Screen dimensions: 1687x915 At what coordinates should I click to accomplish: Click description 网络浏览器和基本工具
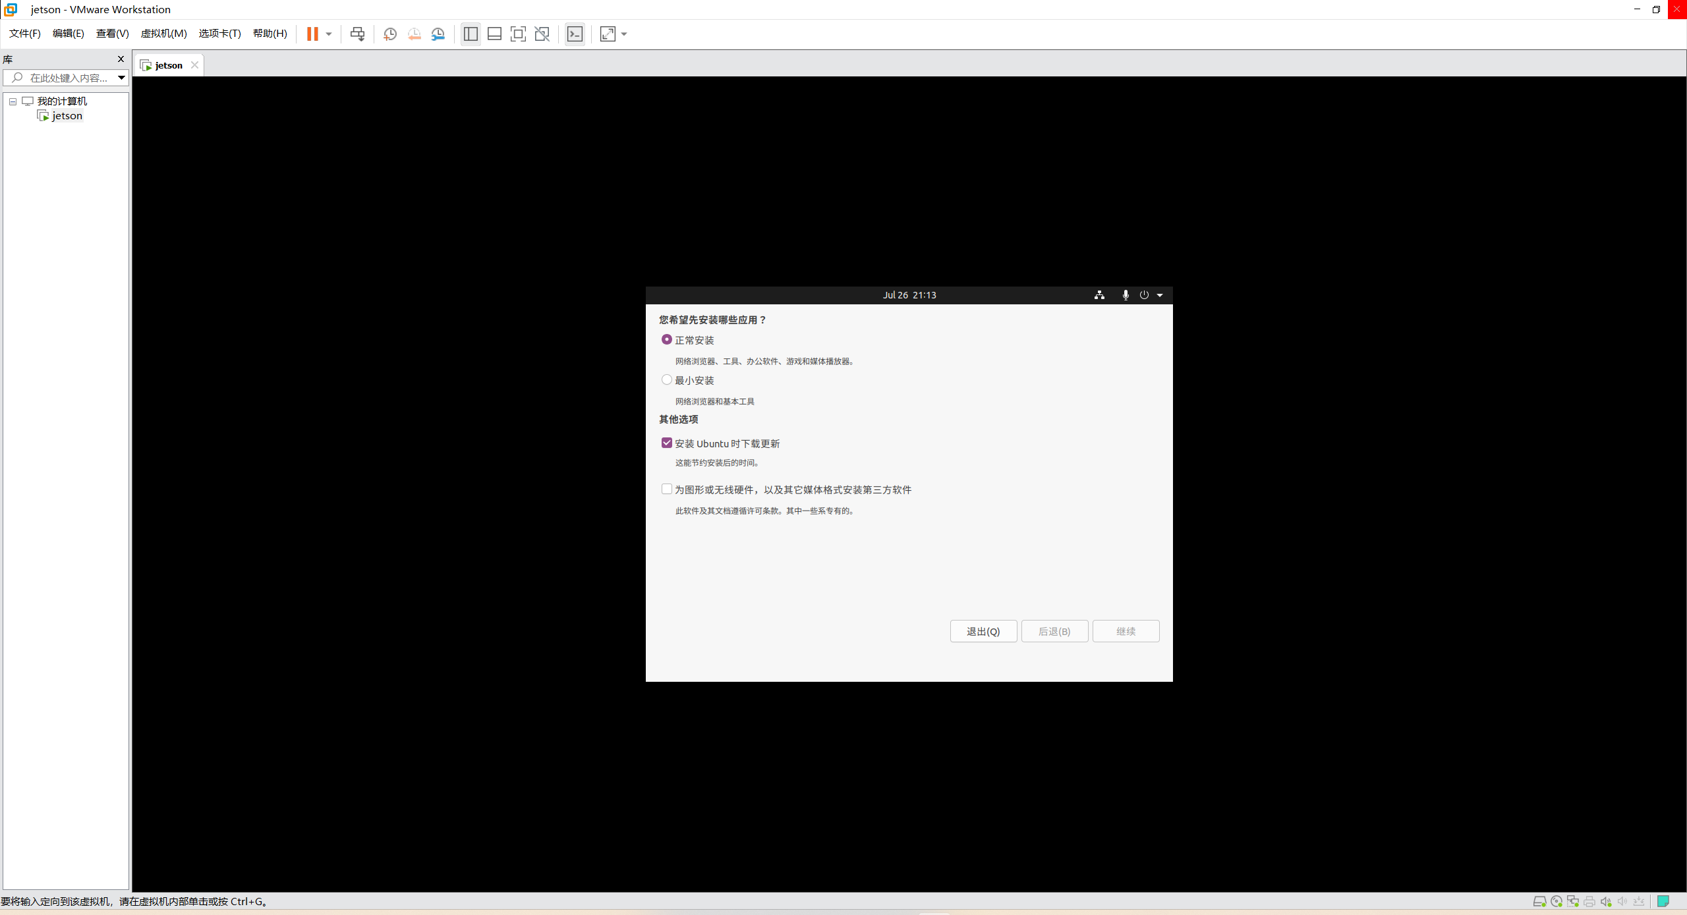click(714, 401)
